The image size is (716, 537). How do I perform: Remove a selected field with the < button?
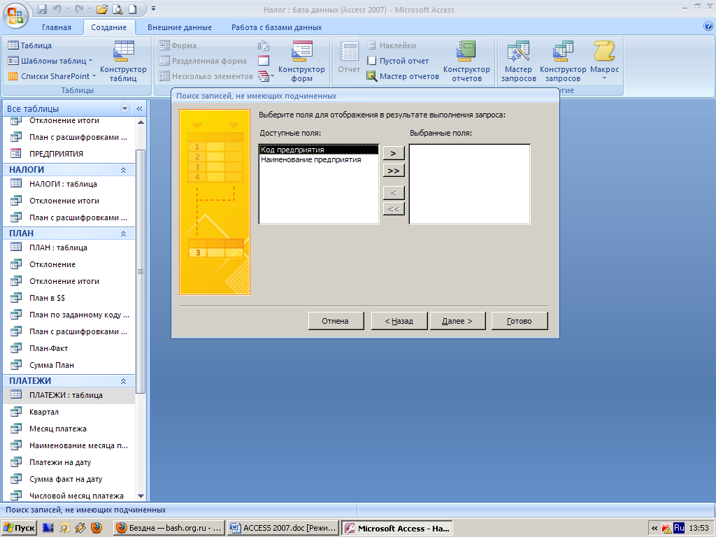click(394, 193)
